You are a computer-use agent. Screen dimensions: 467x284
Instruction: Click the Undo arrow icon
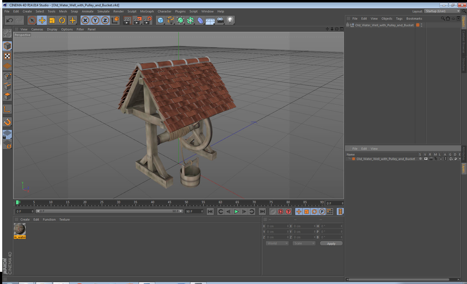pos(9,20)
